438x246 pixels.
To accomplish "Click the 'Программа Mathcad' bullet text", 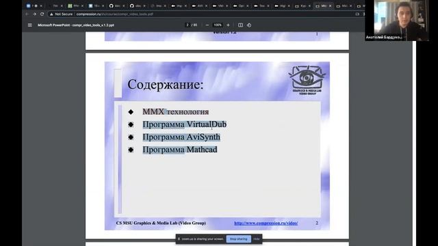I will 180,150.
